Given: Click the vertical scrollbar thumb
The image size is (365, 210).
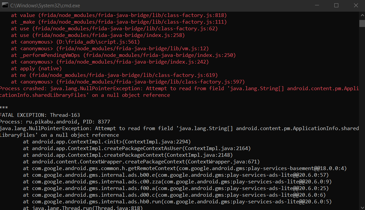Looking at the screenshot, I should (x=362, y=23).
